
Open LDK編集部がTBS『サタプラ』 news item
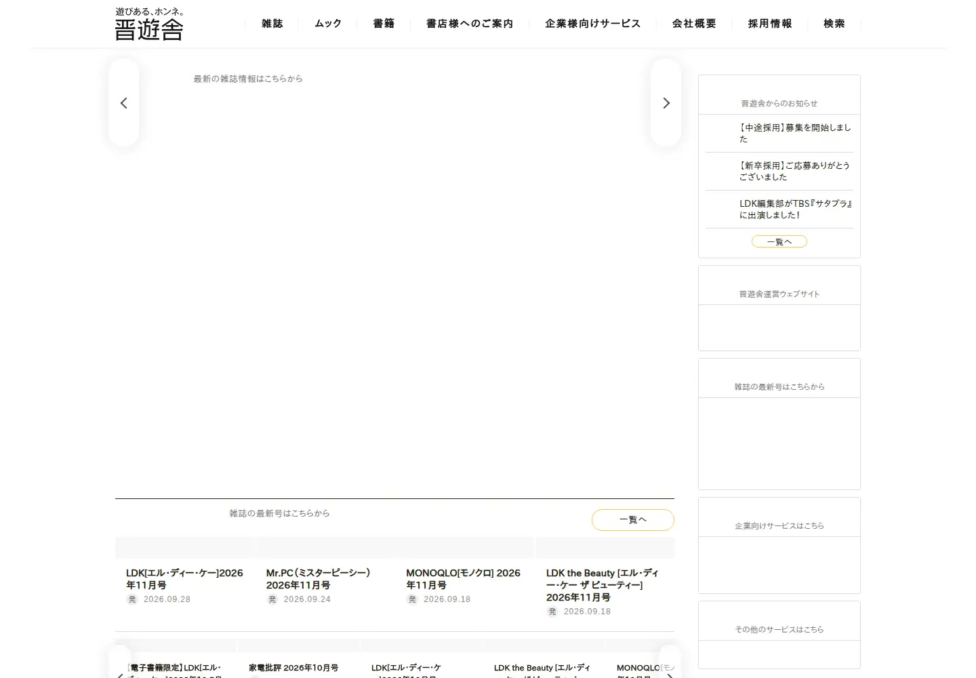click(x=796, y=209)
